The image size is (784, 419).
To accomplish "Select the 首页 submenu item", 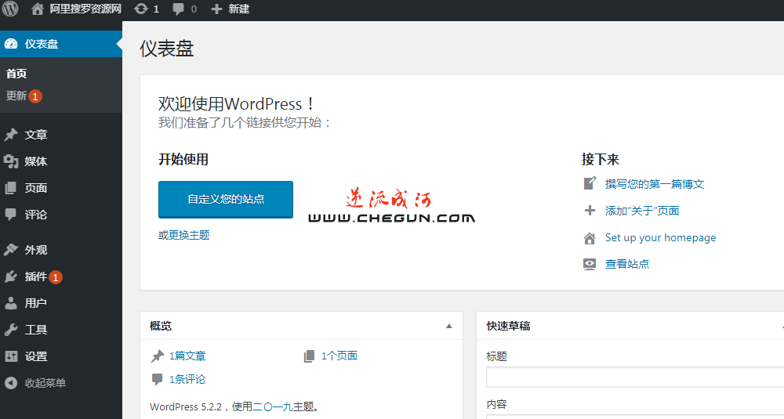I will point(16,74).
